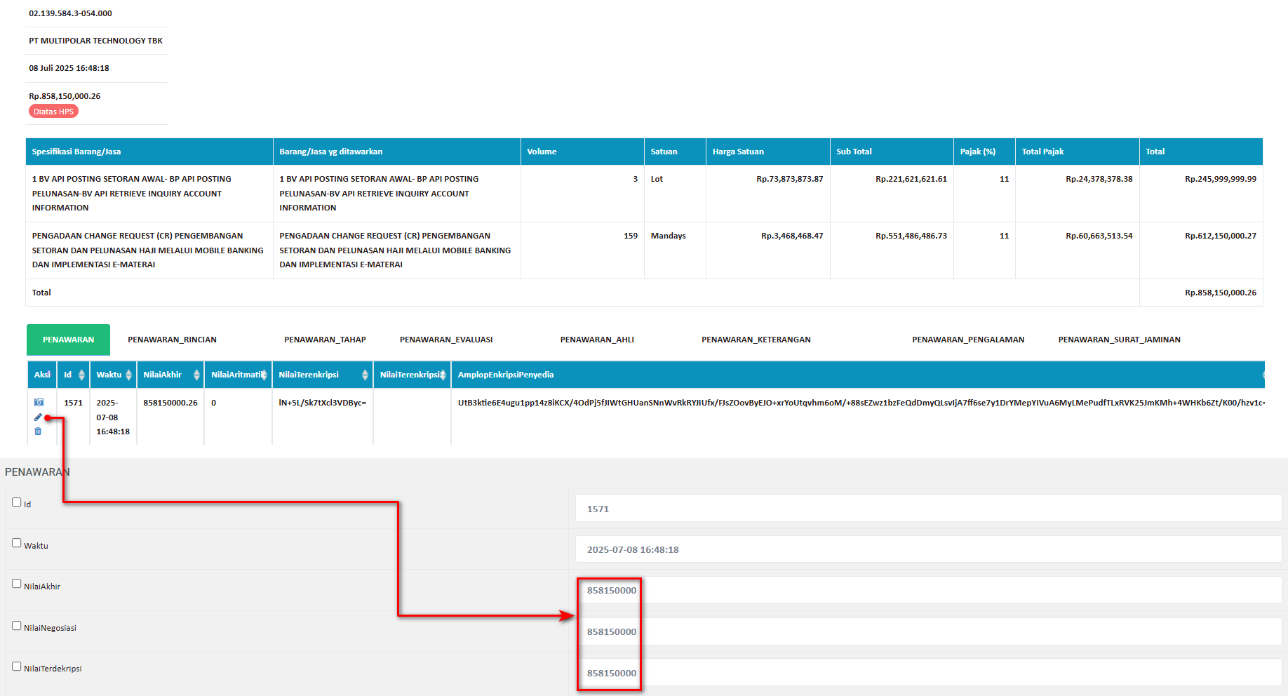Sort table by Id column arrows

[x=81, y=375]
